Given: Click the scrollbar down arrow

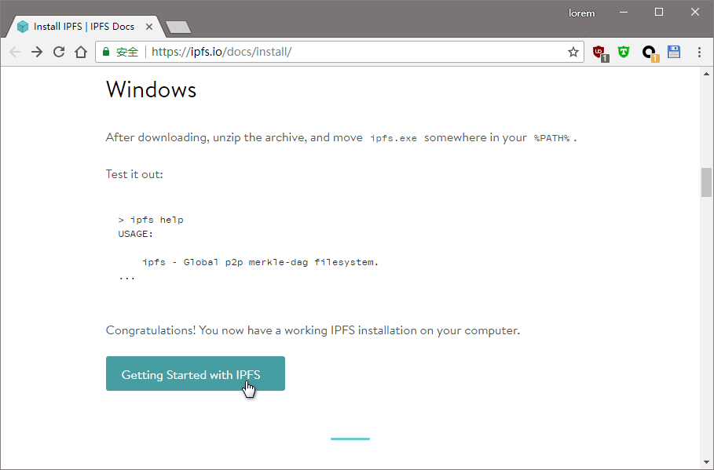Looking at the screenshot, I should [x=706, y=463].
